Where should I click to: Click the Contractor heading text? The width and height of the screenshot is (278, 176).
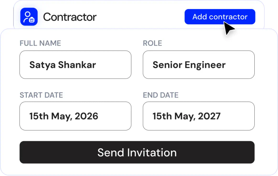point(70,17)
